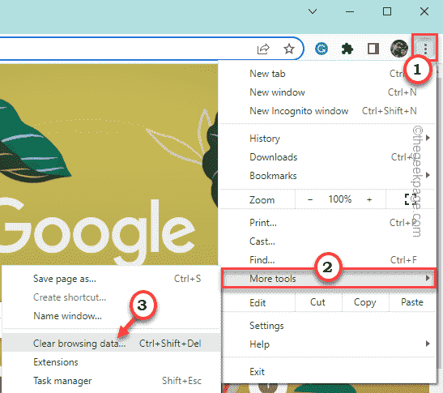443x393 pixels.
Task: Click Cut in Edit row
Action: (318, 302)
